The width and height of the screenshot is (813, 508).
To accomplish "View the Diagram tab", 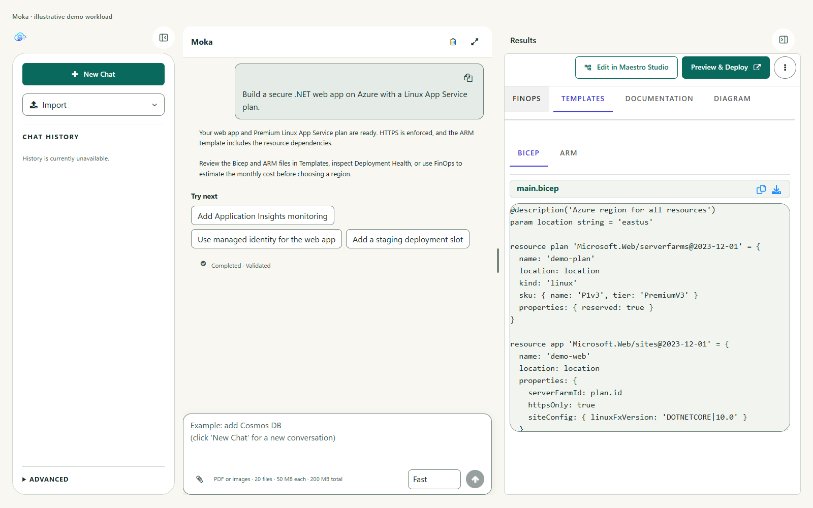I will [x=732, y=99].
